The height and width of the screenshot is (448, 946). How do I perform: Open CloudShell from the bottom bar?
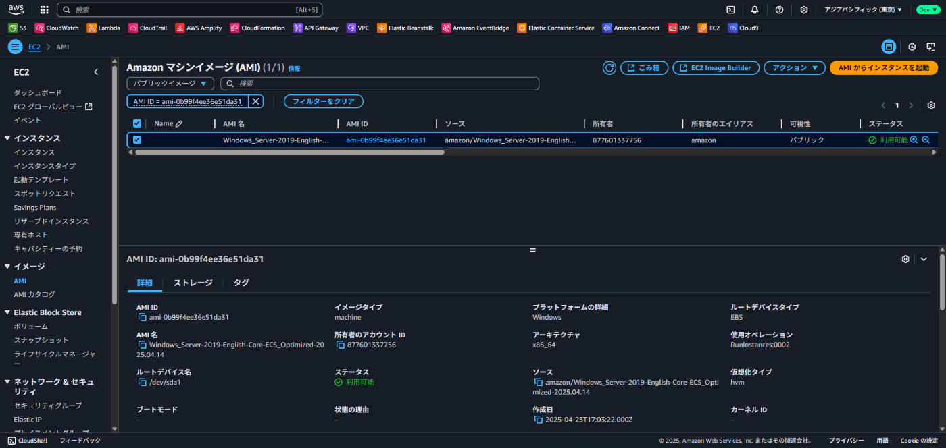(x=27, y=441)
